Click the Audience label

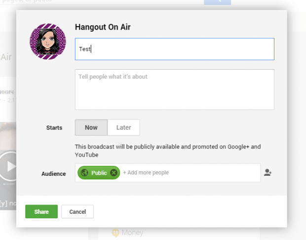(x=53, y=174)
